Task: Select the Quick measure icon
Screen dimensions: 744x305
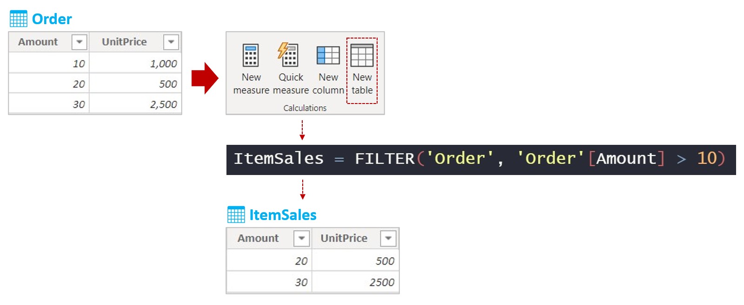Action: 289,55
